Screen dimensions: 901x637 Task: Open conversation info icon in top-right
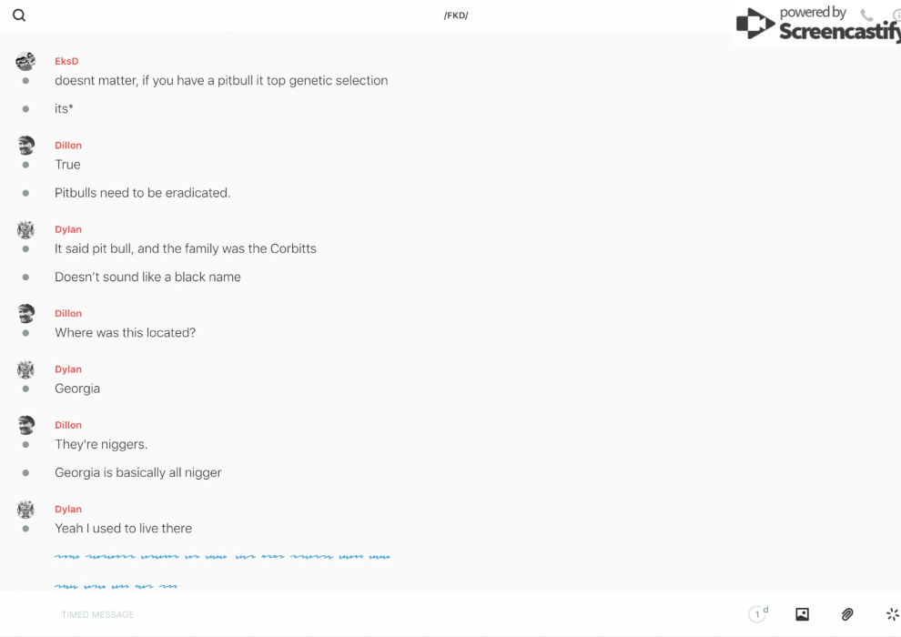(x=896, y=15)
